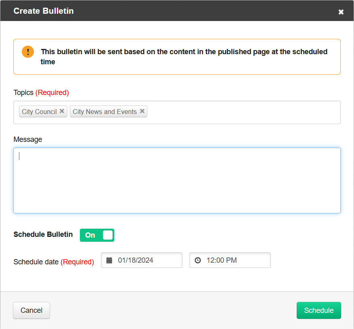
Task: Click the calendar glyph to open date picker
Action: (x=110, y=260)
